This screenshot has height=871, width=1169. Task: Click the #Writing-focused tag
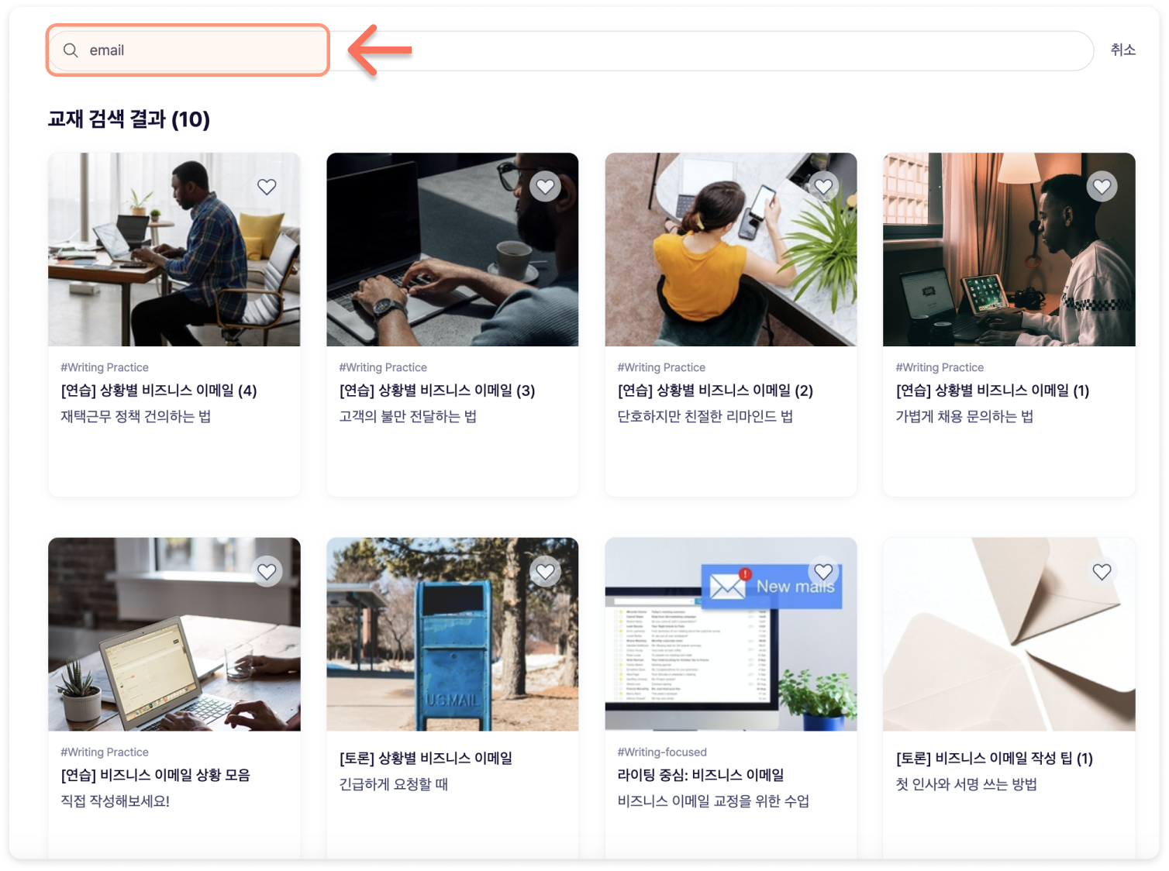pos(662,752)
